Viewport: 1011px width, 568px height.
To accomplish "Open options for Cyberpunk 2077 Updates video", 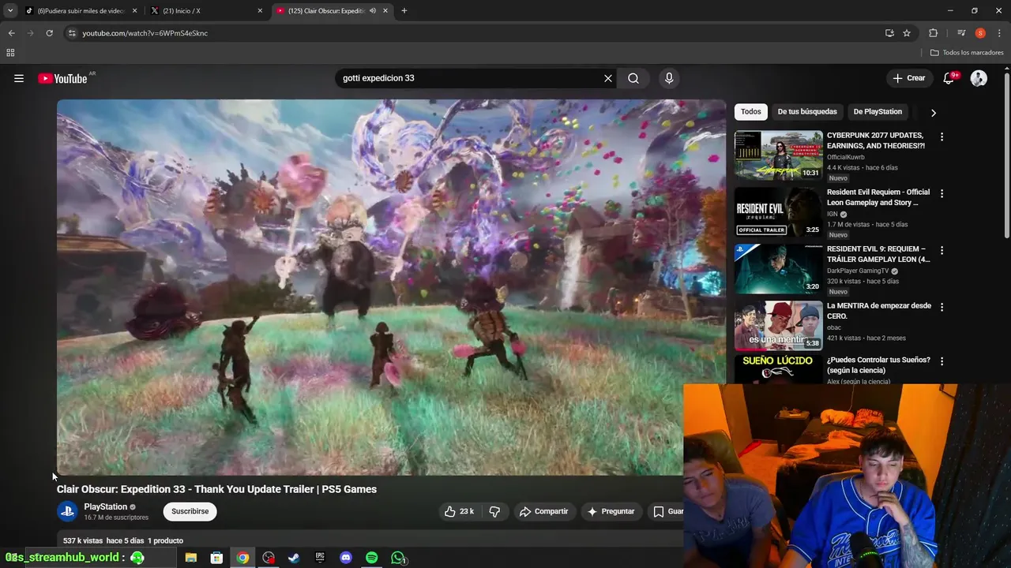I will pos(941,136).
